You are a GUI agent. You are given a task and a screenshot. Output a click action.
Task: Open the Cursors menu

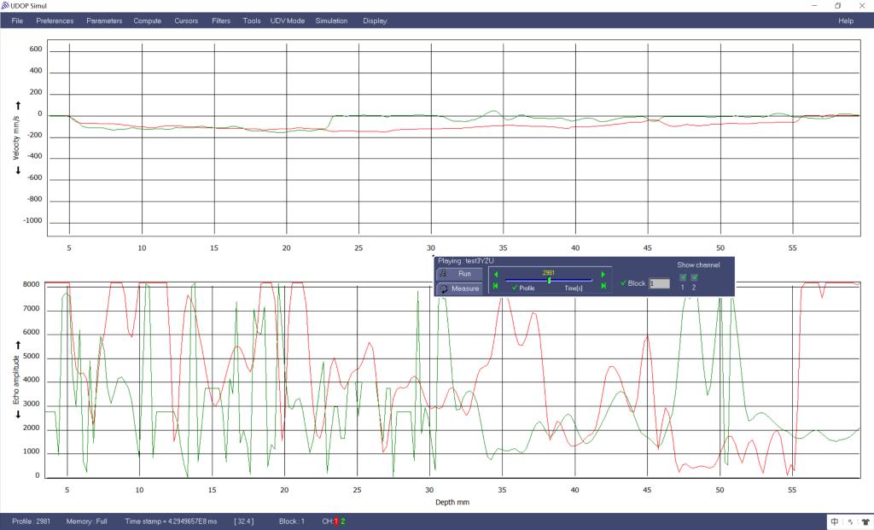click(186, 20)
